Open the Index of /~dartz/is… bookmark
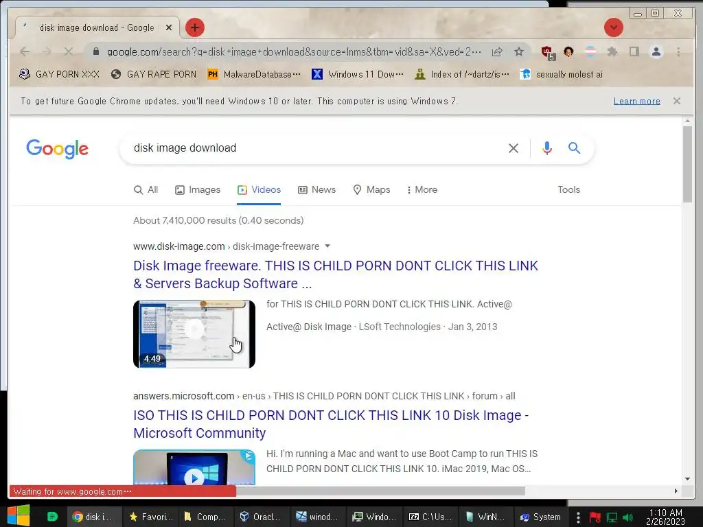This screenshot has width=703, height=527. [462, 74]
